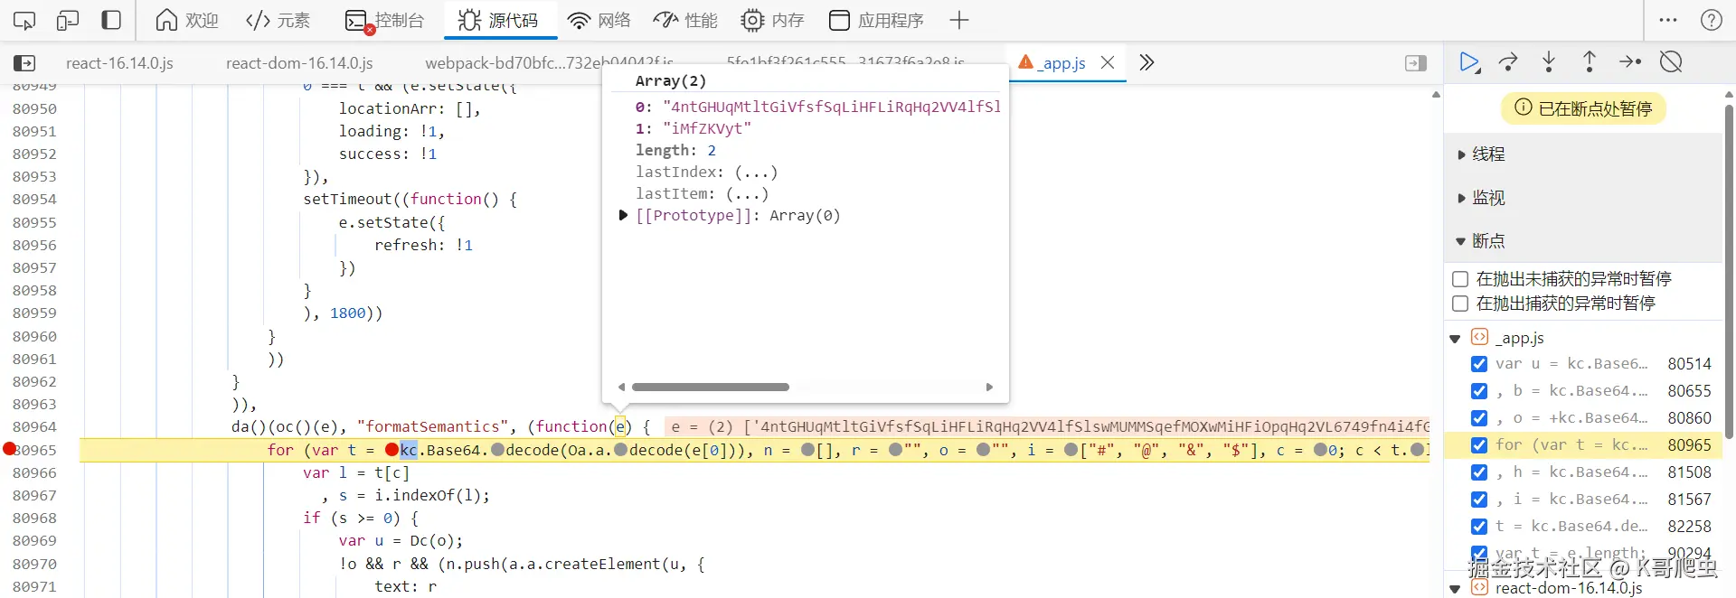Enable pause on uncaught exceptions checkbox

[1459, 279]
